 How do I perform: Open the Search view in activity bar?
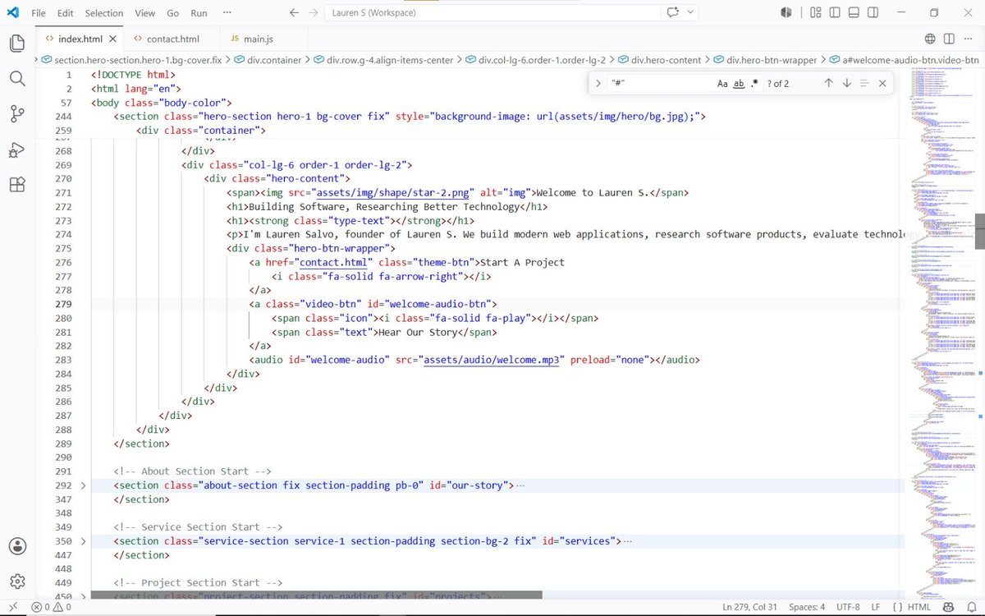pyautogui.click(x=17, y=78)
